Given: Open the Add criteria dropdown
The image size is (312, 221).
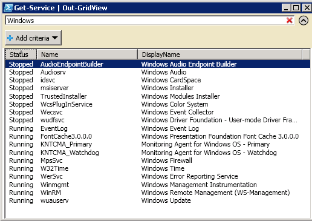Looking at the screenshot, I should pyautogui.click(x=33, y=38).
